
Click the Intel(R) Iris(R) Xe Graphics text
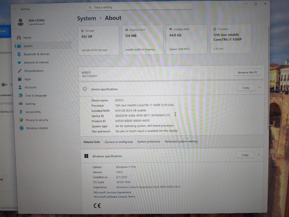pos(140,50)
